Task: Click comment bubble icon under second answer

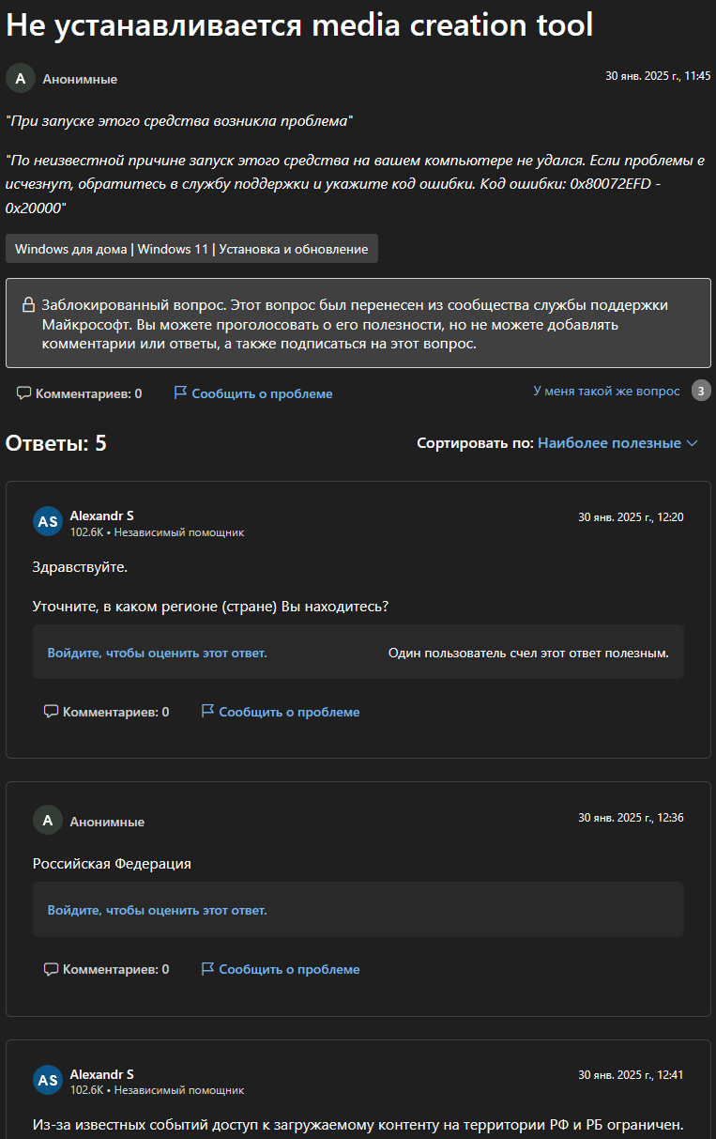Action: [51, 969]
